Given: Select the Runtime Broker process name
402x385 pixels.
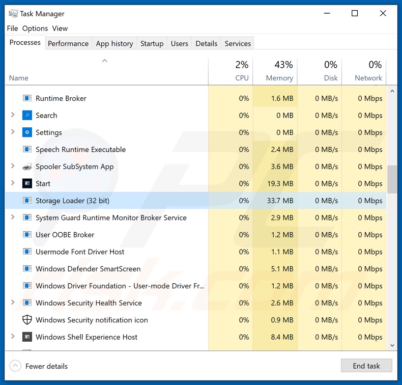Looking at the screenshot, I should [x=61, y=98].
